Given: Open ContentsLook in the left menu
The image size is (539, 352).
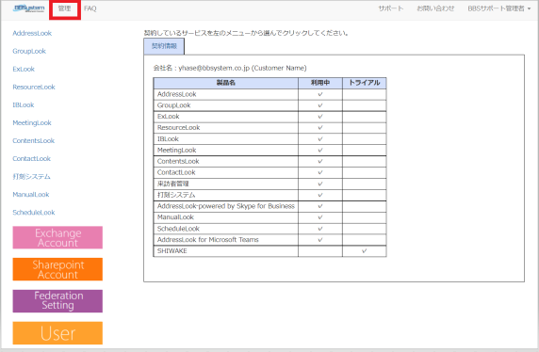Looking at the screenshot, I should click(33, 140).
